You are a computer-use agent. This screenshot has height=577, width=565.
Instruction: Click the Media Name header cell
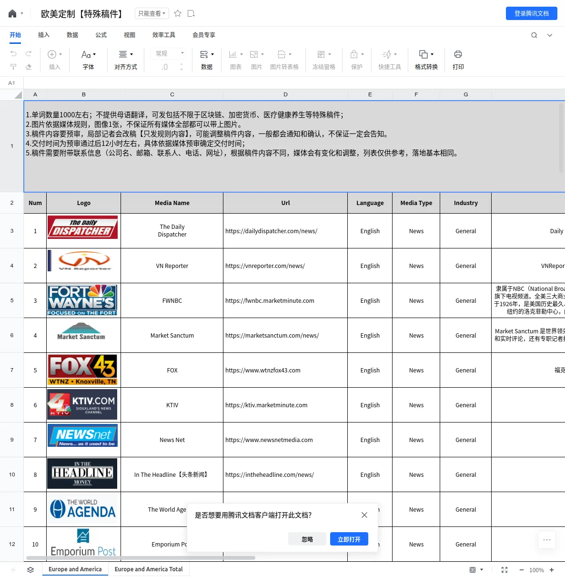click(x=172, y=203)
